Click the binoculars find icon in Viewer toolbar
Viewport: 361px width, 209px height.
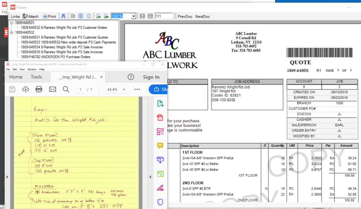pyautogui.click(x=63, y=16)
